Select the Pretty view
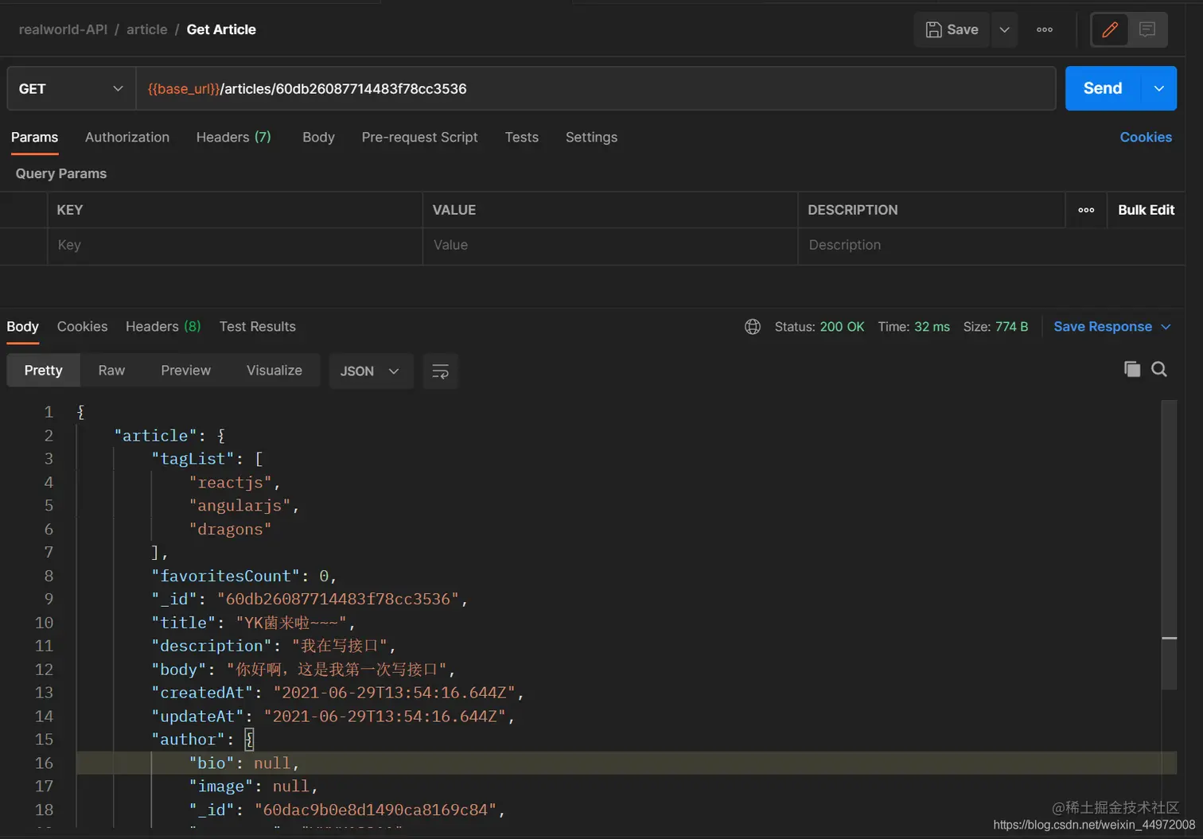 [x=43, y=371]
